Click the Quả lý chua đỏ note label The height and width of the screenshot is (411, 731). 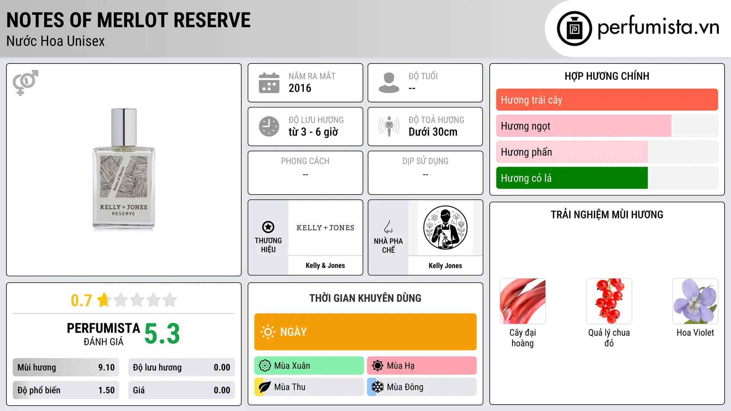[609, 338]
